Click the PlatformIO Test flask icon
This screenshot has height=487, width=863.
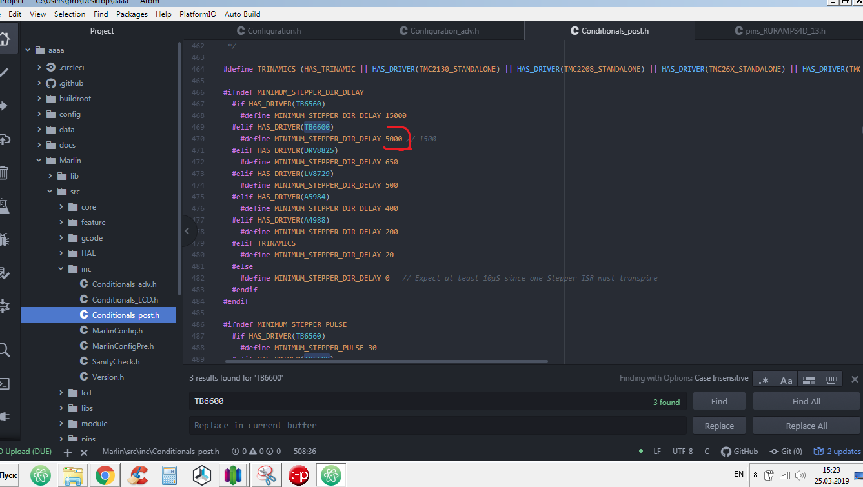(5, 206)
